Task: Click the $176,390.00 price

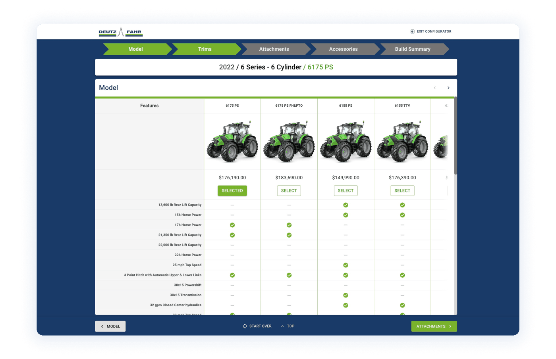Action: point(402,178)
